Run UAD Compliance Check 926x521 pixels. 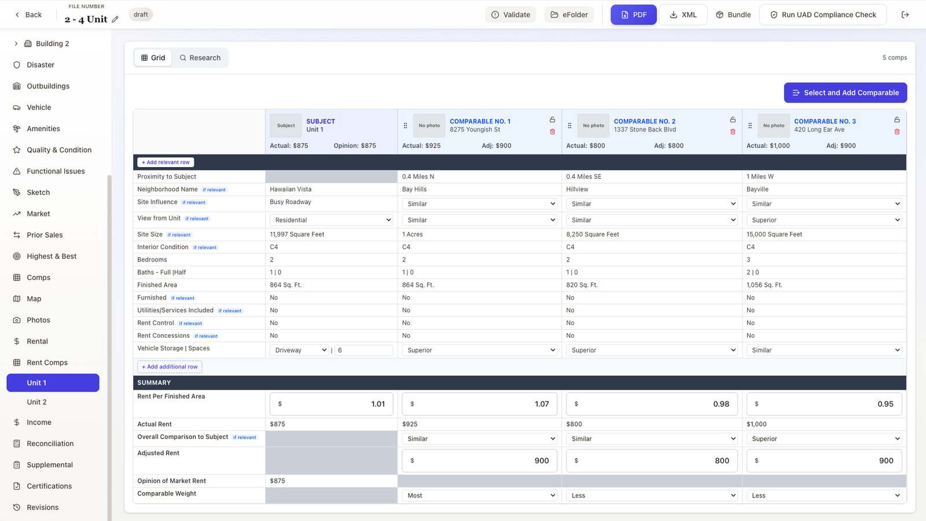tap(822, 14)
